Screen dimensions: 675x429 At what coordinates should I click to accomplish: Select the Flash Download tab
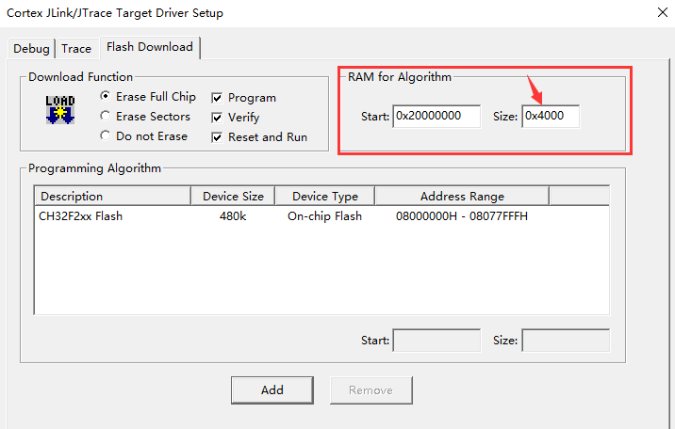pyautogui.click(x=149, y=47)
